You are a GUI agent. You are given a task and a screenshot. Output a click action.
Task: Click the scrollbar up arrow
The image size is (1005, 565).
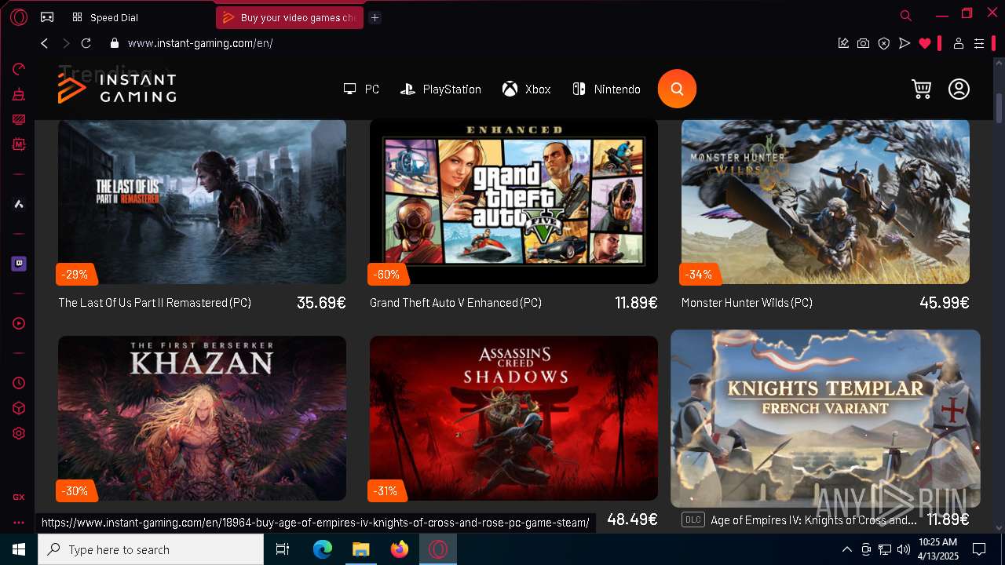click(x=999, y=63)
